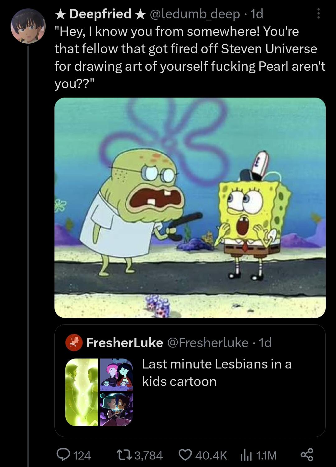Open the three-dot more options menu
This screenshot has height=467, width=336.
[318, 14]
